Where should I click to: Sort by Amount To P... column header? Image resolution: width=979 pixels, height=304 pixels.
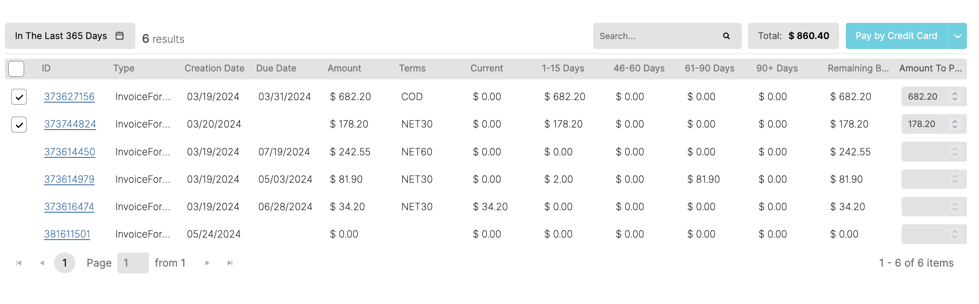click(931, 69)
